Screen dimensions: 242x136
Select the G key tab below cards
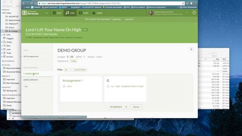pos(126,107)
